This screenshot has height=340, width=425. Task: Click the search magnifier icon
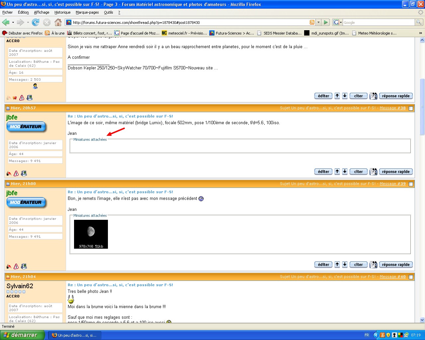pyautogui.click(x=419, y=22)
